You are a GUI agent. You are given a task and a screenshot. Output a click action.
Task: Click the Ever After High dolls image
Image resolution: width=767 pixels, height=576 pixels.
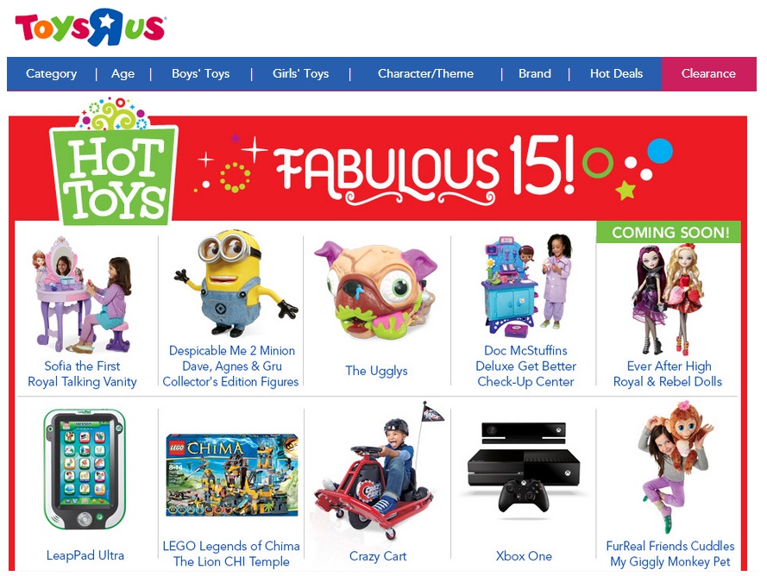tap(668, 299)
